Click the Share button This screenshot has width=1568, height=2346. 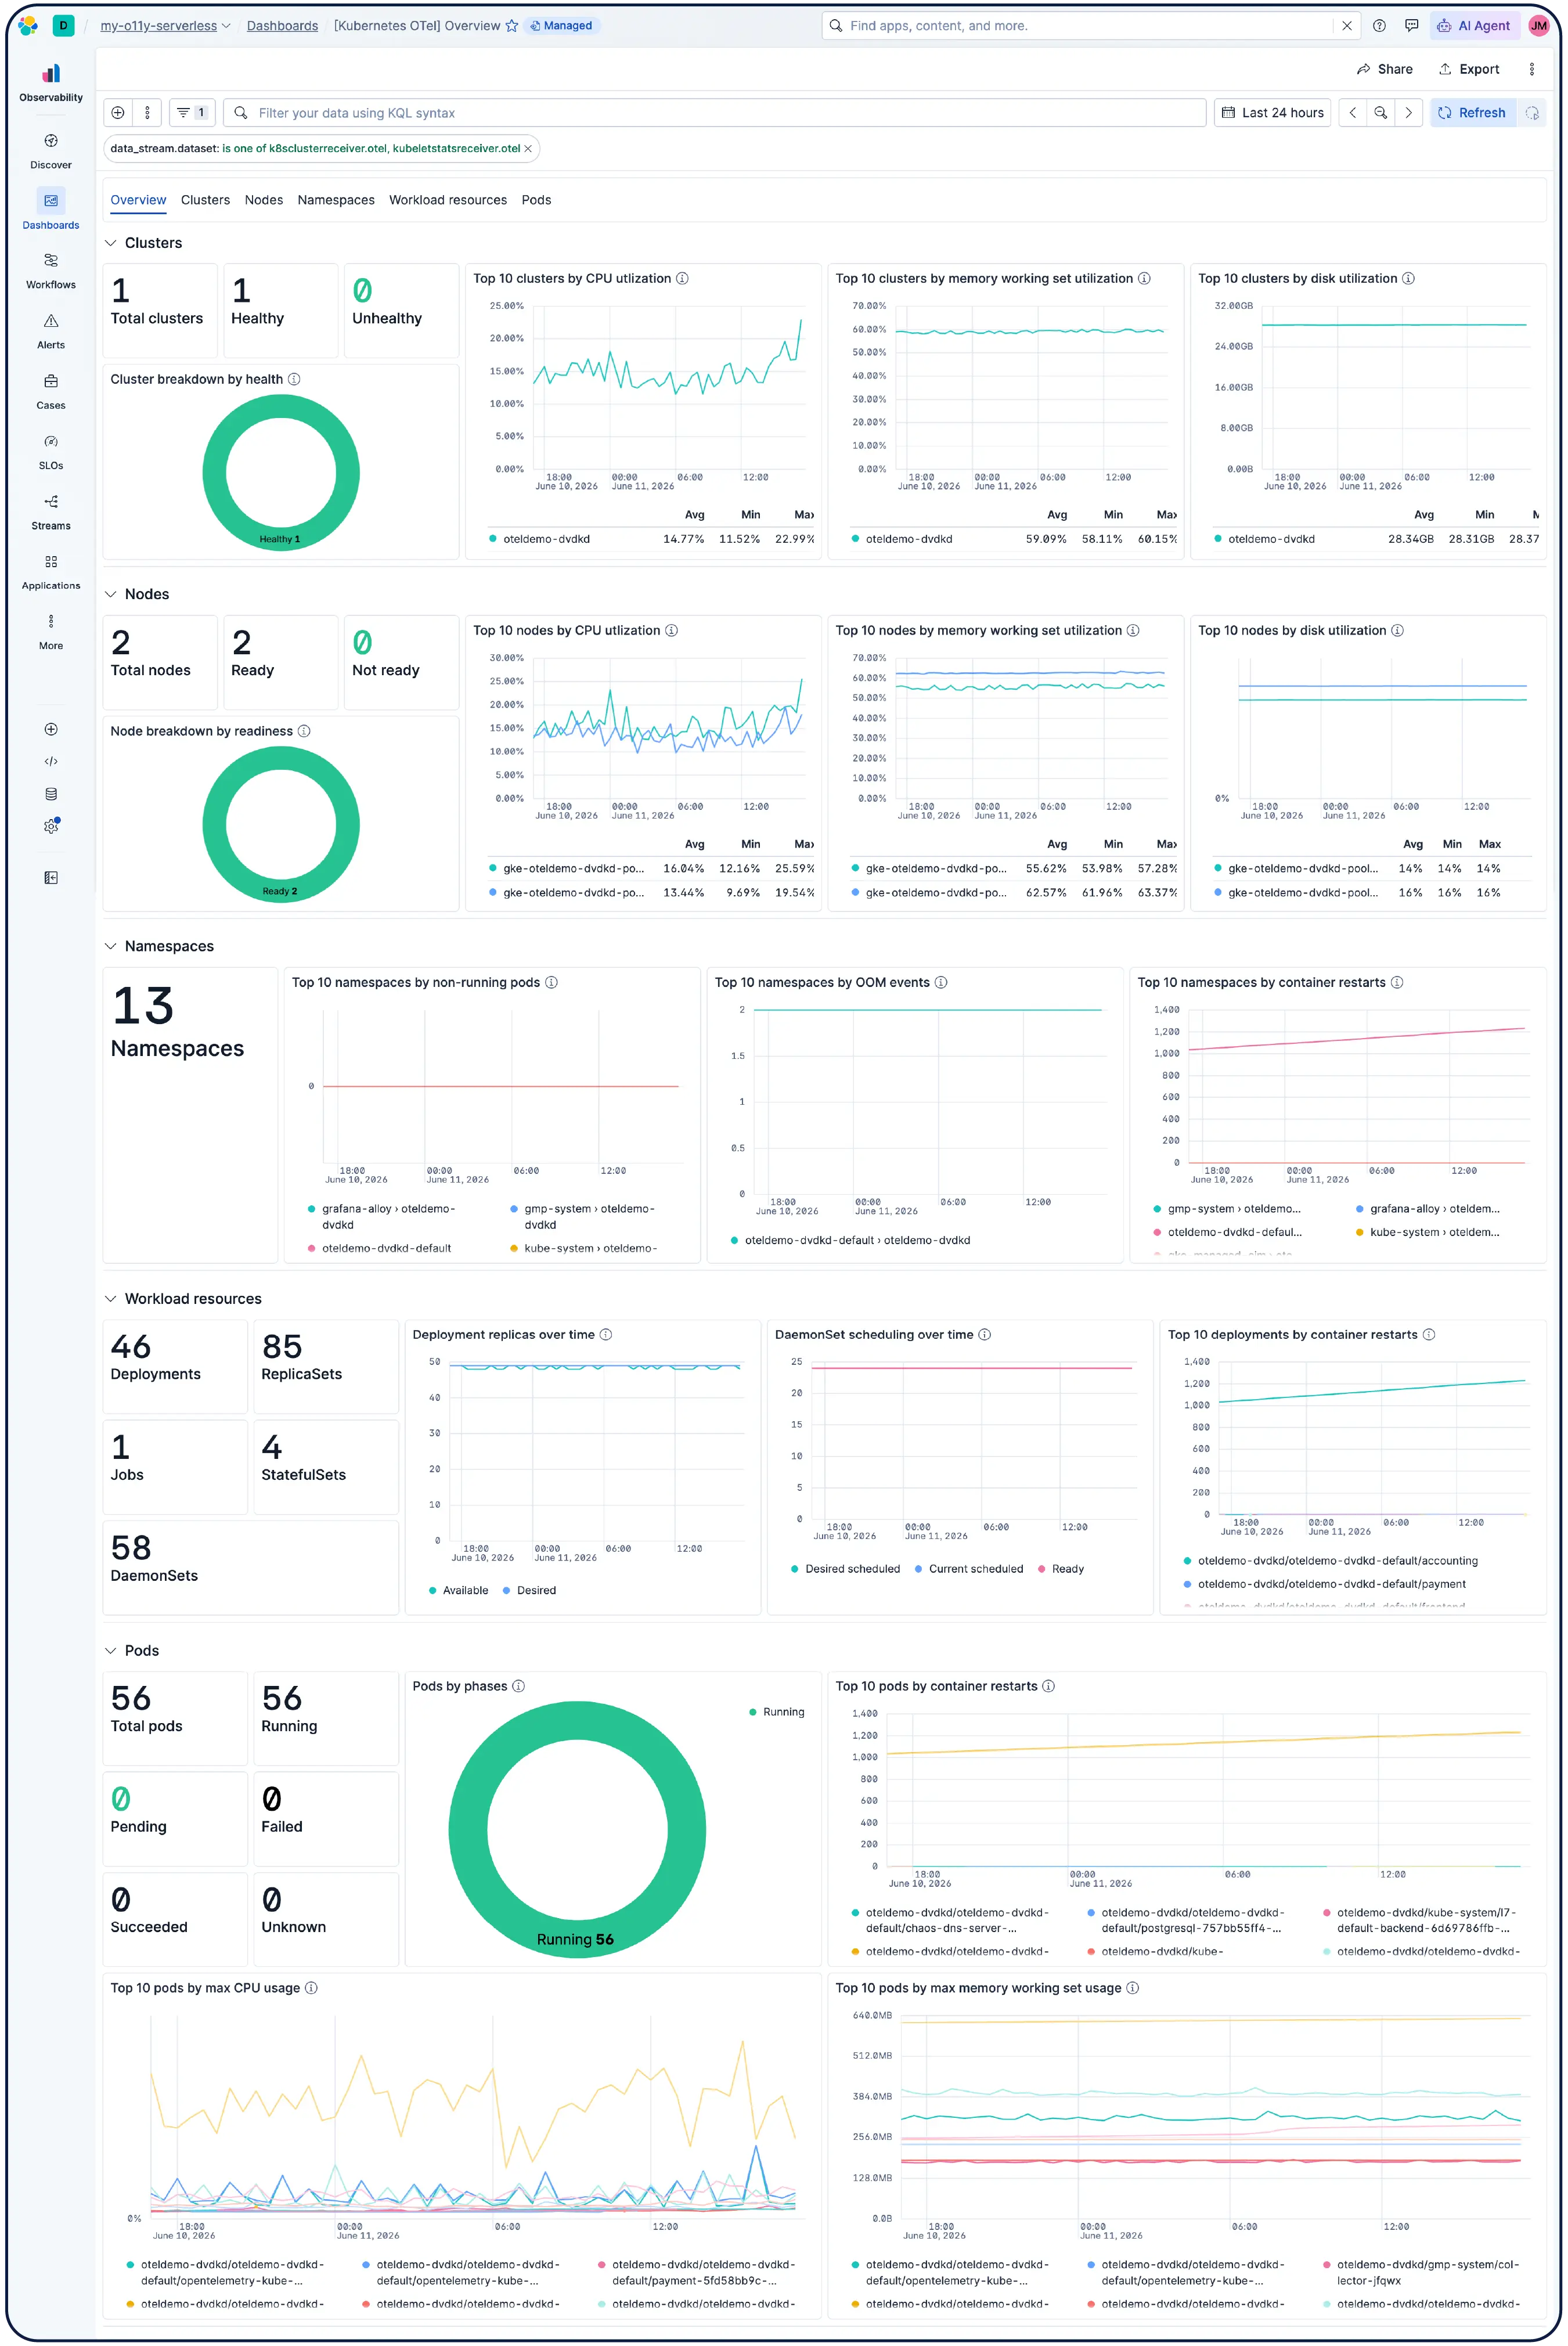click(1385, 69)
